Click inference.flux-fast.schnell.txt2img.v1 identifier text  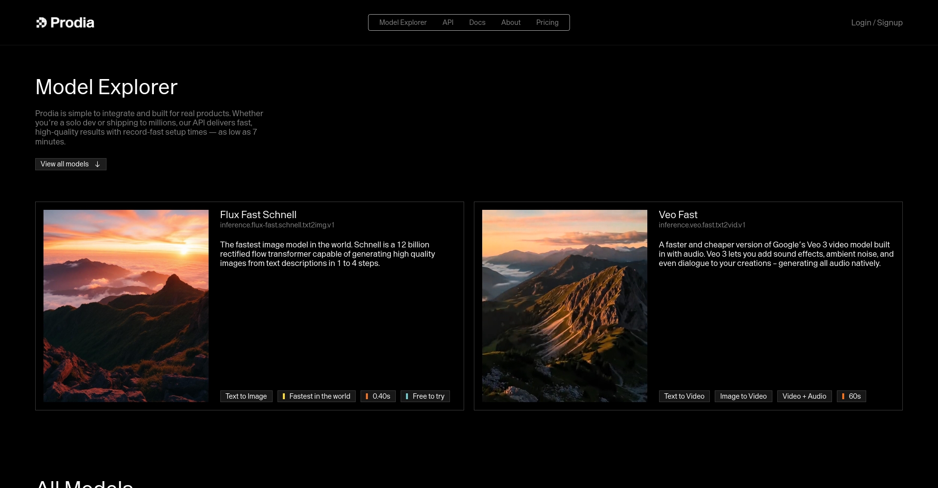coord(277,225)
